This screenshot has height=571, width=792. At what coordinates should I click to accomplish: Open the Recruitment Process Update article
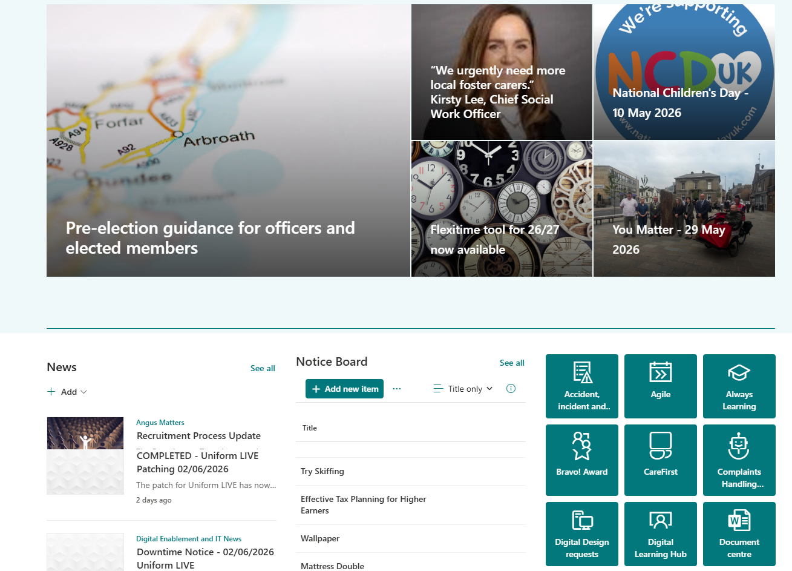click(x=198, y=435)
